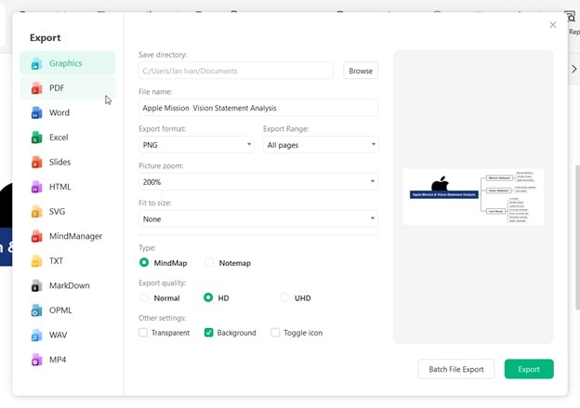This screenshot has height=408, width=580.
Task: Click the green Export button
Action: tap(529, 369)
